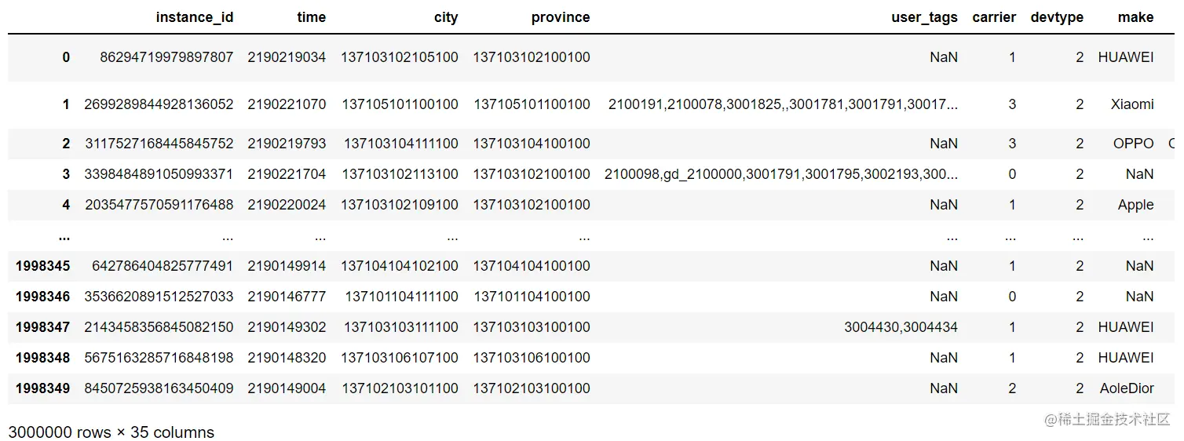The width and height of the screenshot is (1184, 441).
Task: Select row index 1998345
Action: coord(42,266)
